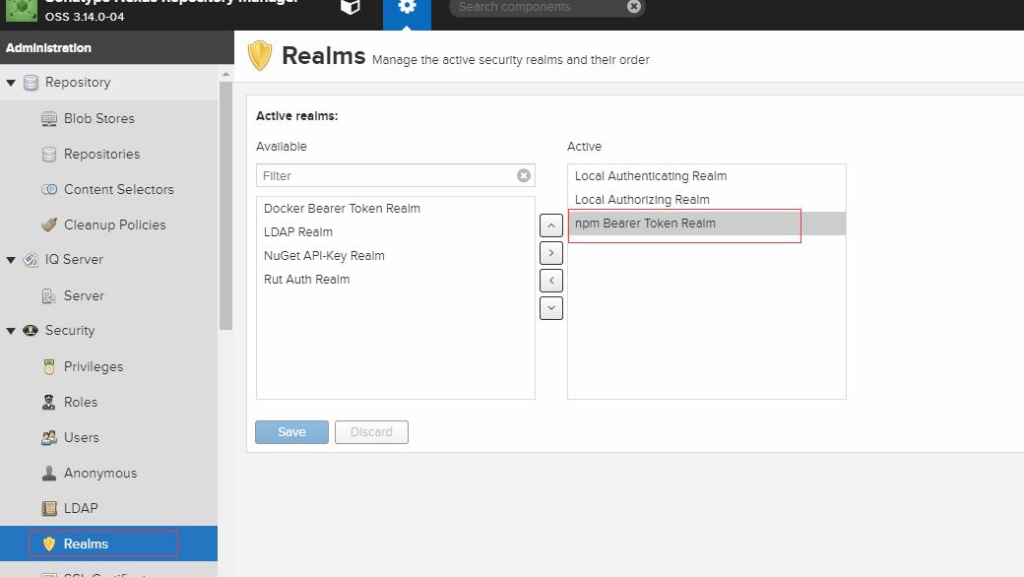Select Realms in sidebar
The image size is (1024, 577).
pos(108,544)
